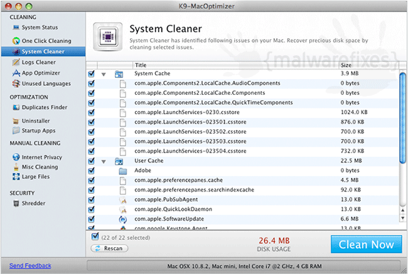Click the Misc Cleaning broom icon
Viewport: 408px width, 274px height.
tap(16, 167)
